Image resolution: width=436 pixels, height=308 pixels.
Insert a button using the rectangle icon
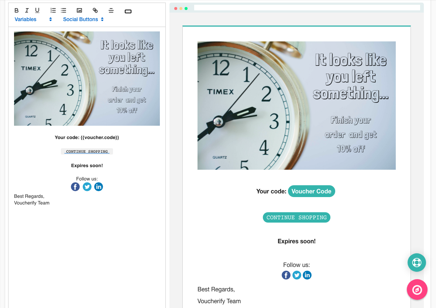(128, 11)
